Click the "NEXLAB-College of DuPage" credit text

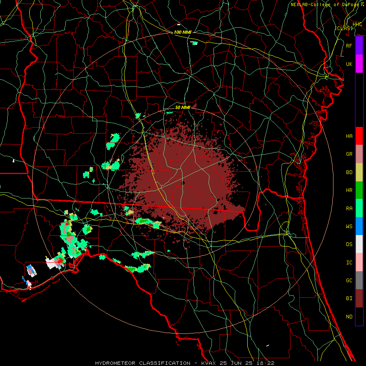[325, 4]
